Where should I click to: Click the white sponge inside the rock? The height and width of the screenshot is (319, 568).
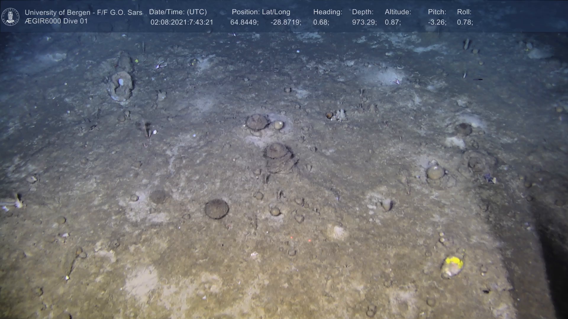pyautogui.click(x=121, y=82)
